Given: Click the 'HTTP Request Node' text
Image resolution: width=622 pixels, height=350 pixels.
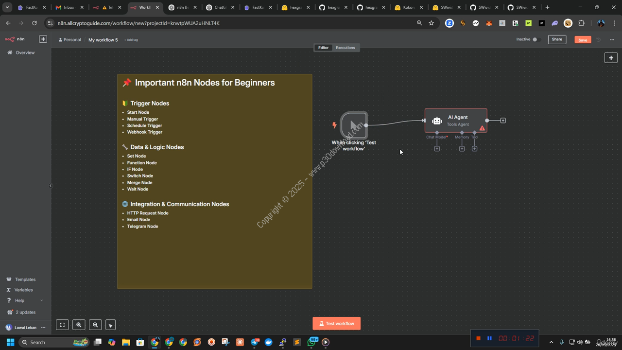Looking at the screenshot, I should click(148, 213).
